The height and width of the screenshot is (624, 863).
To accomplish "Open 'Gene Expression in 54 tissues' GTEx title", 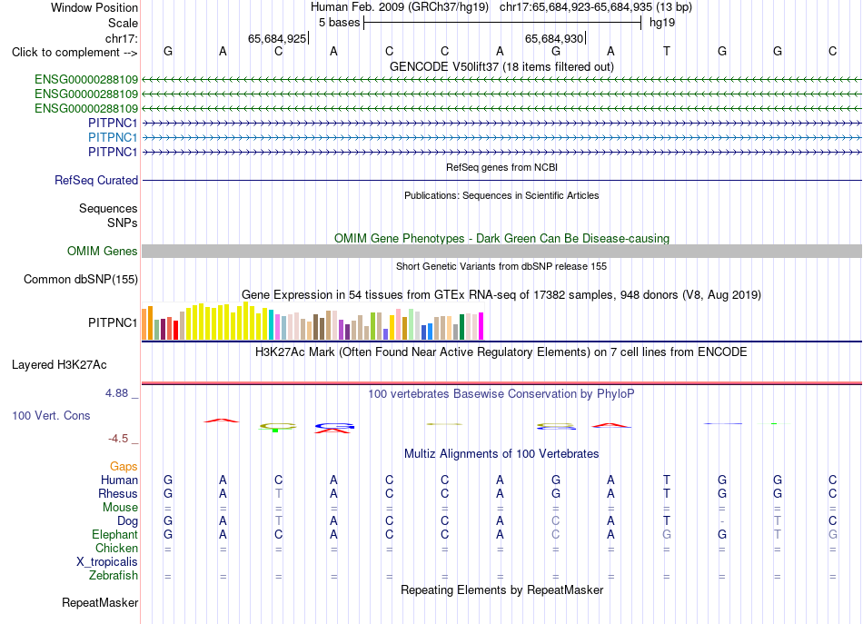I will pos(501,295).
